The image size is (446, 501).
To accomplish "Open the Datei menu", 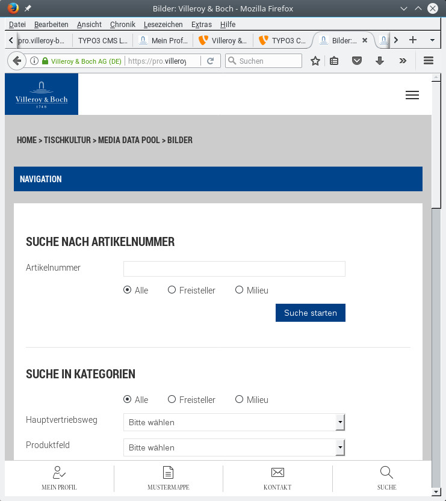I will (x=17, y=24).
